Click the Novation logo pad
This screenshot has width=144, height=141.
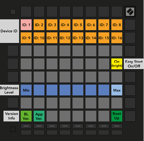(130, 12)
